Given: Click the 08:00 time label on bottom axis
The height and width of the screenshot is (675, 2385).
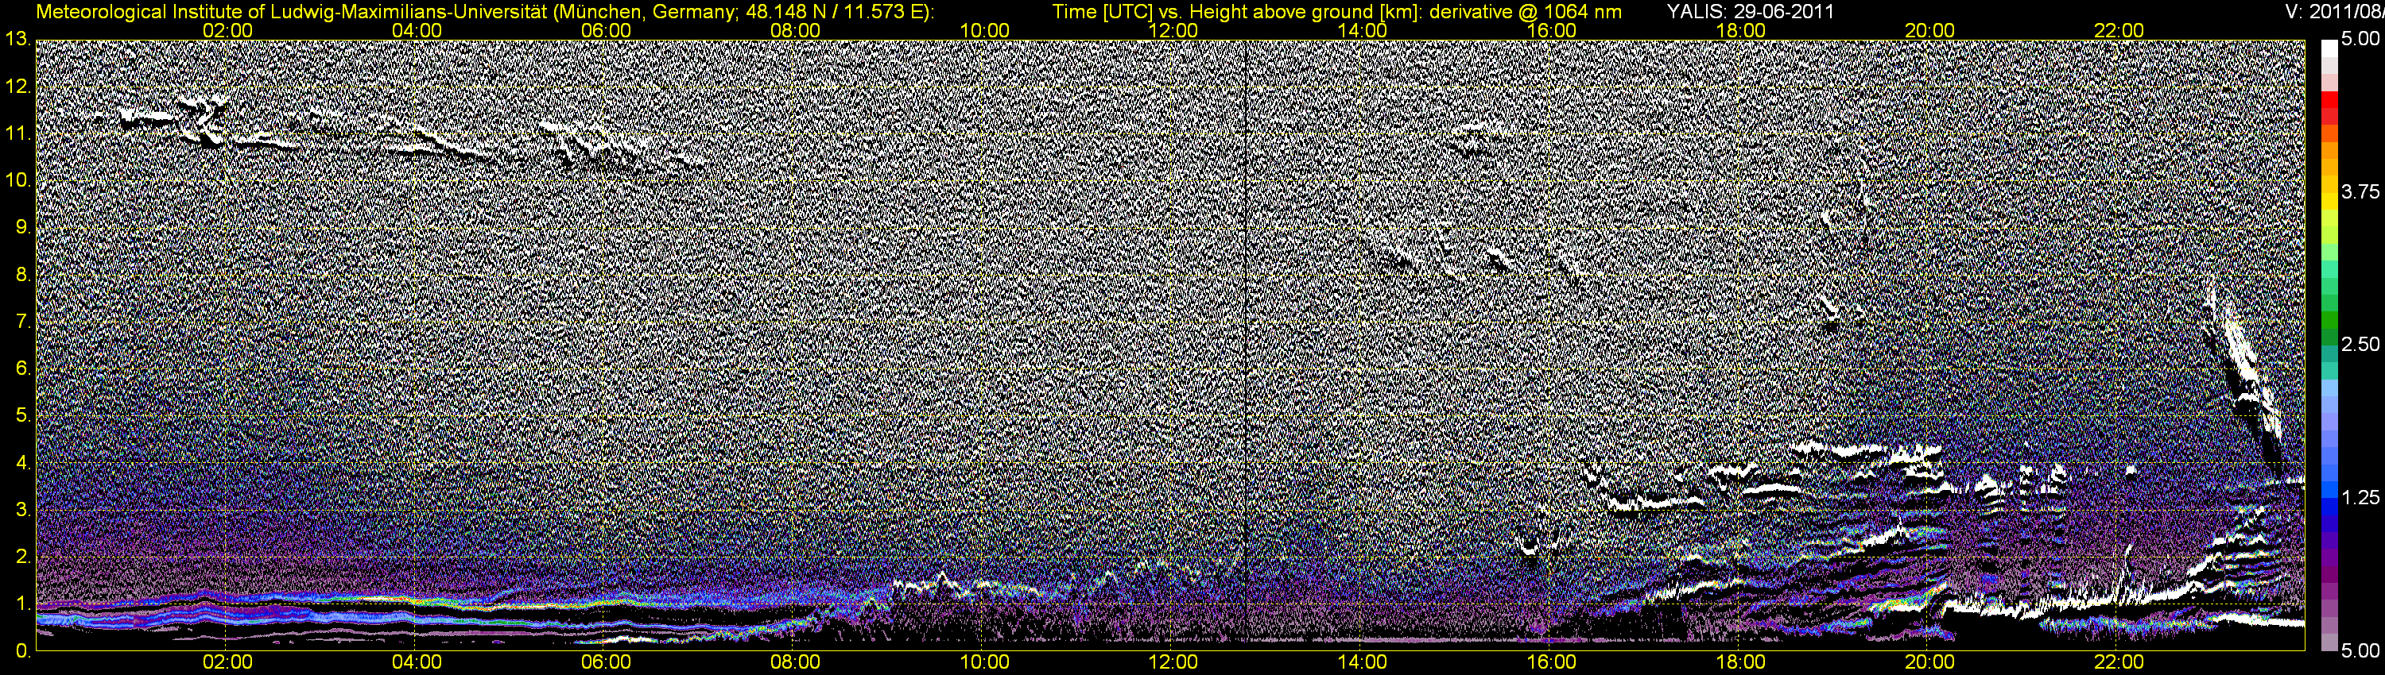Looking at the screenshot, I should tap(795, 663).
